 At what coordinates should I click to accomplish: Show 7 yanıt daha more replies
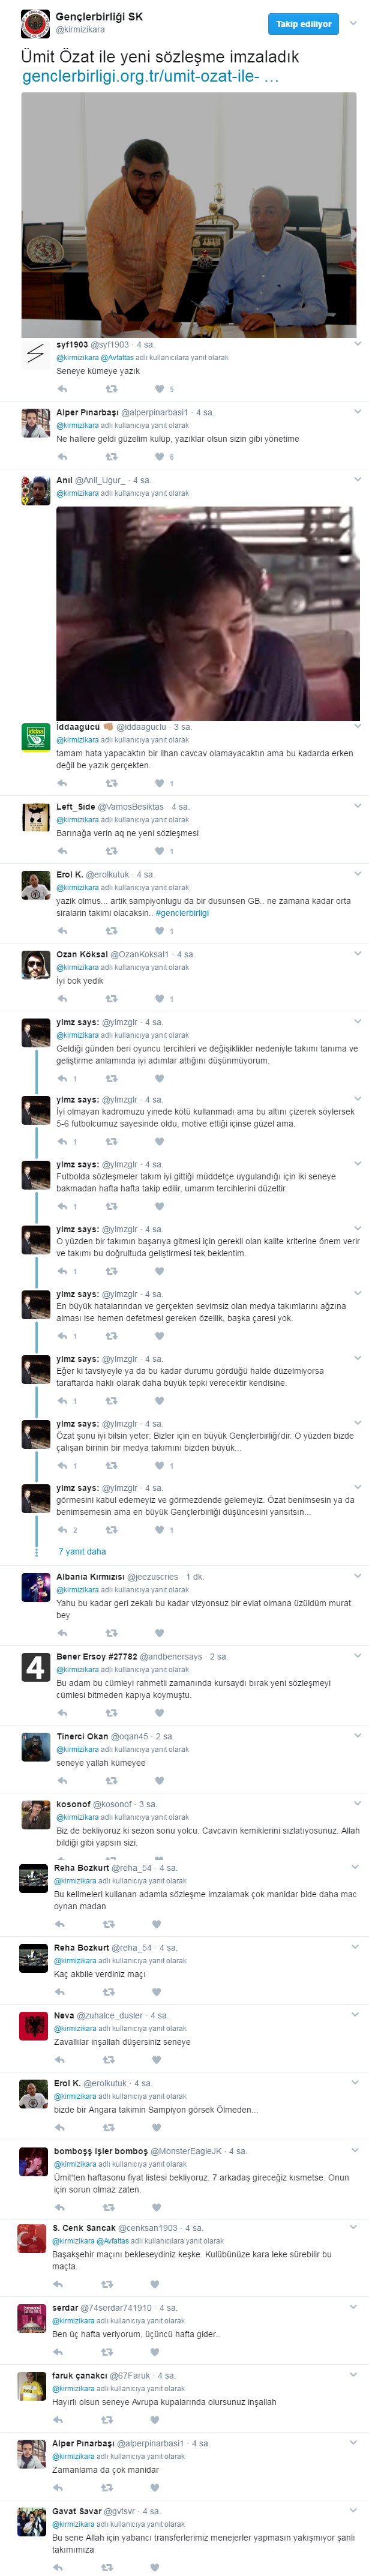pos(82,1551)
